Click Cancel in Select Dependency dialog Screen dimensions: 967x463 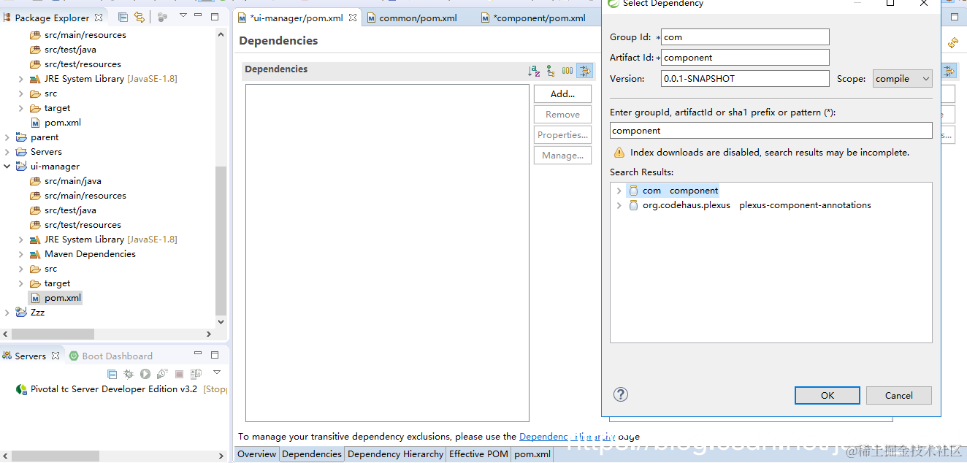899,395
